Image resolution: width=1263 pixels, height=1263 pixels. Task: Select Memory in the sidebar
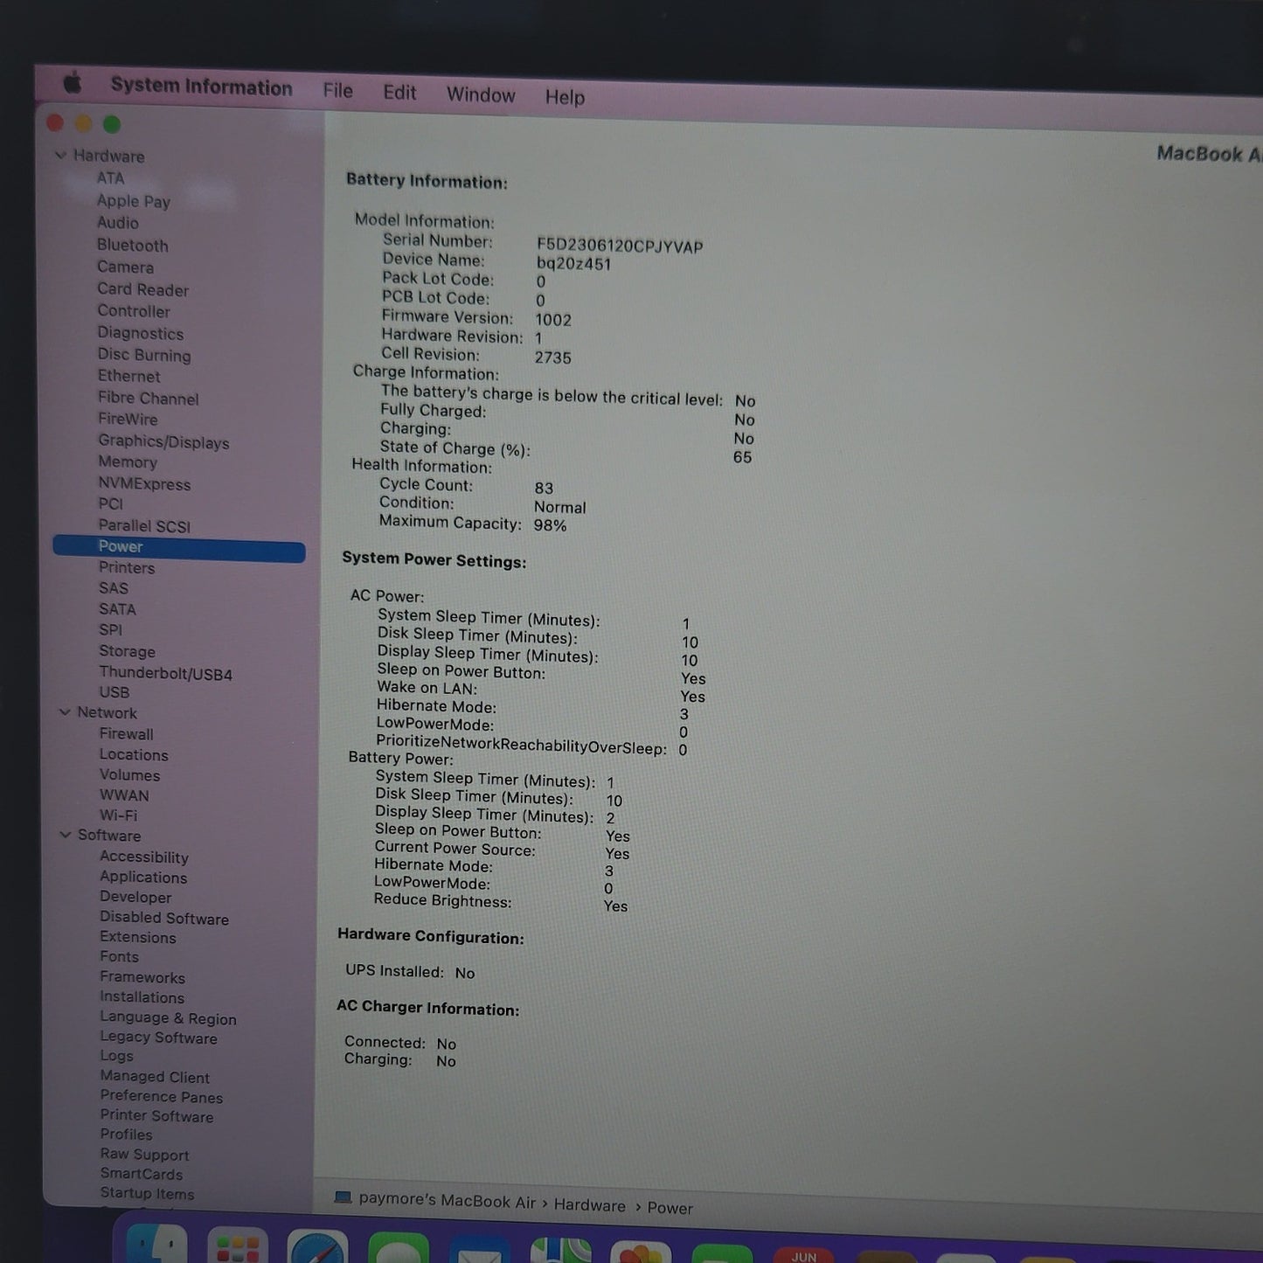click(x=128, y=462)
